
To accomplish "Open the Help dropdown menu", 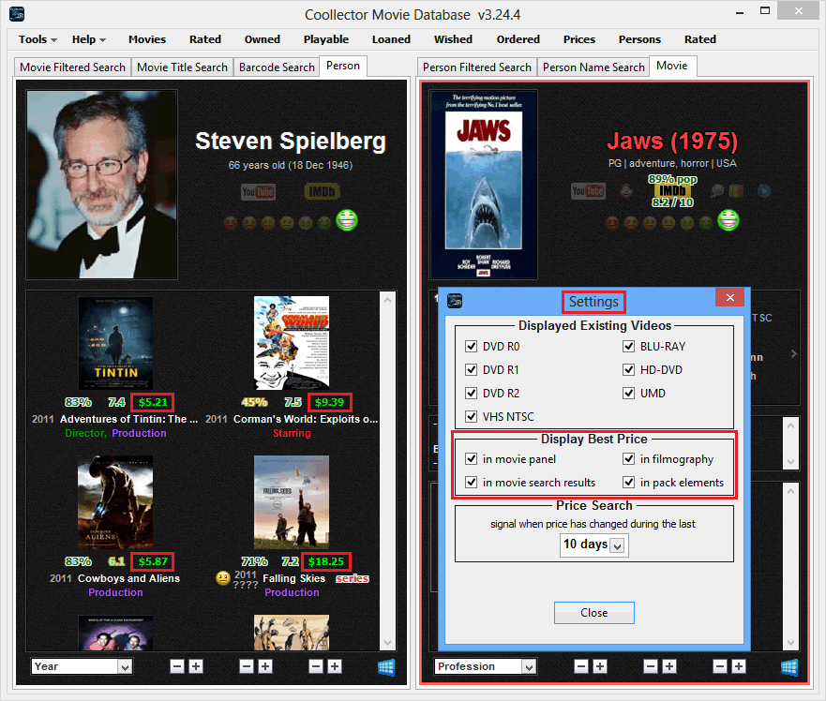I will pos(88,39).
